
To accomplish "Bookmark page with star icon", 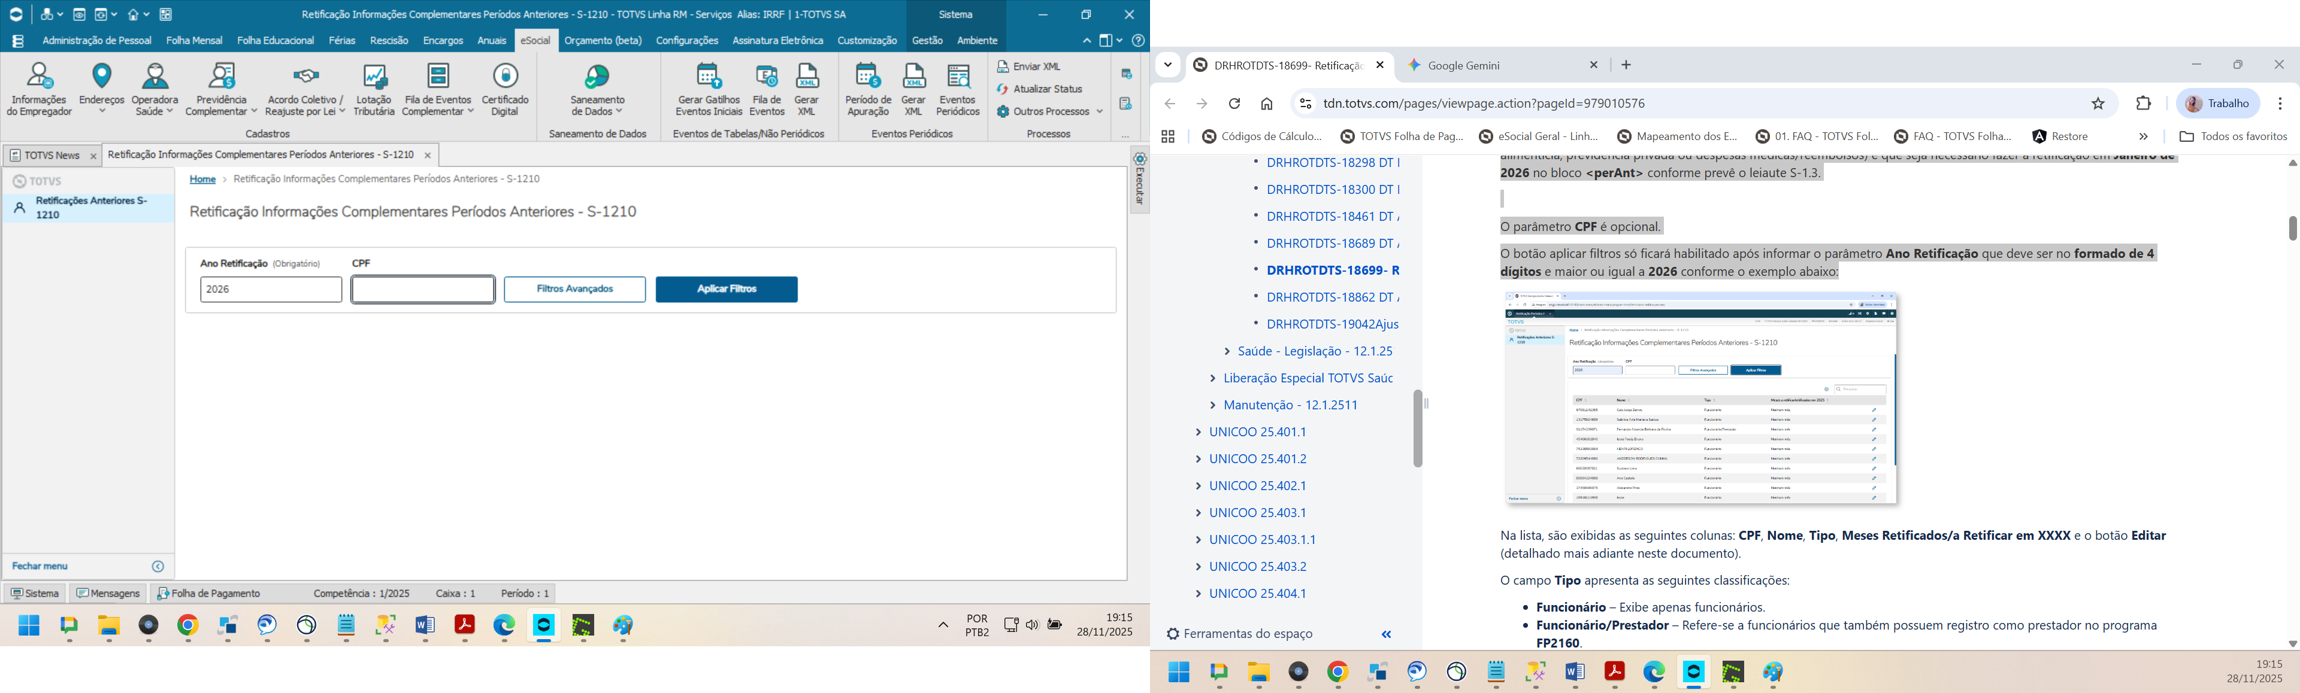I will point(2098,104).
